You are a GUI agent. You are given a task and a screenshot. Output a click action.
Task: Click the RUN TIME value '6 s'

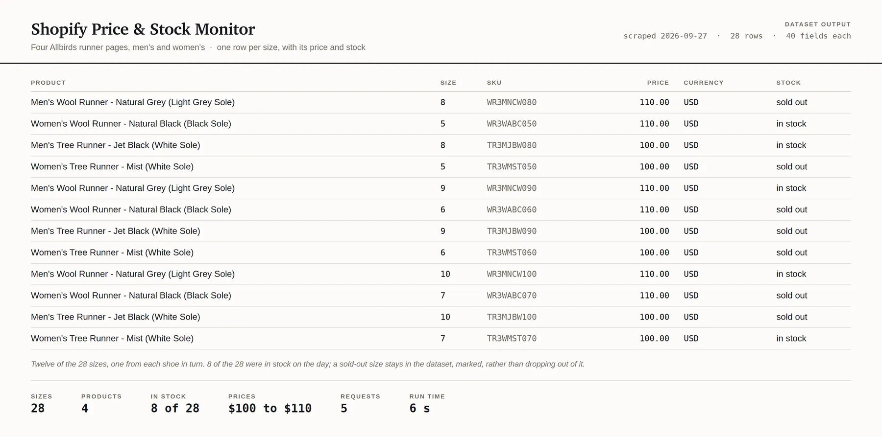click(x=419, y=409)
